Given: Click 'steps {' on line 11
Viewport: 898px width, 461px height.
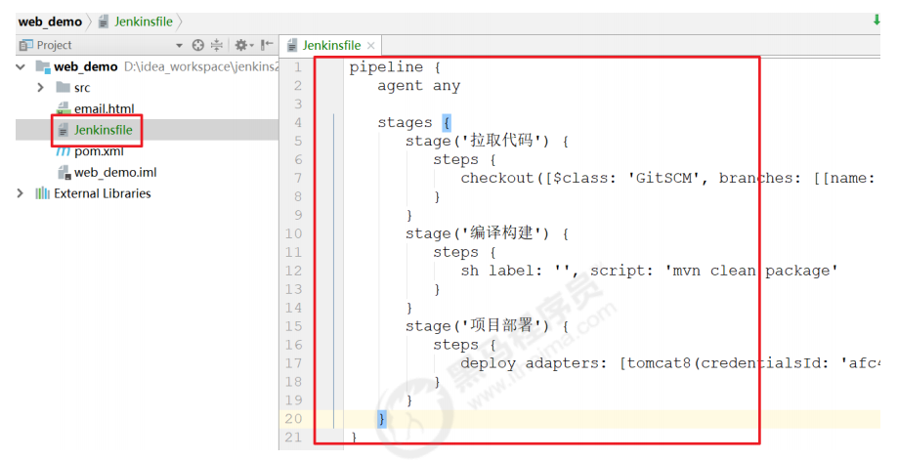Looking at the screenshot, I should pyautogui.click(x=464, y=252).
